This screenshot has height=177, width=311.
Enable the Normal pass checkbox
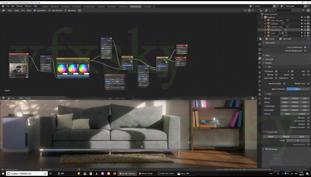pos(276,75)
